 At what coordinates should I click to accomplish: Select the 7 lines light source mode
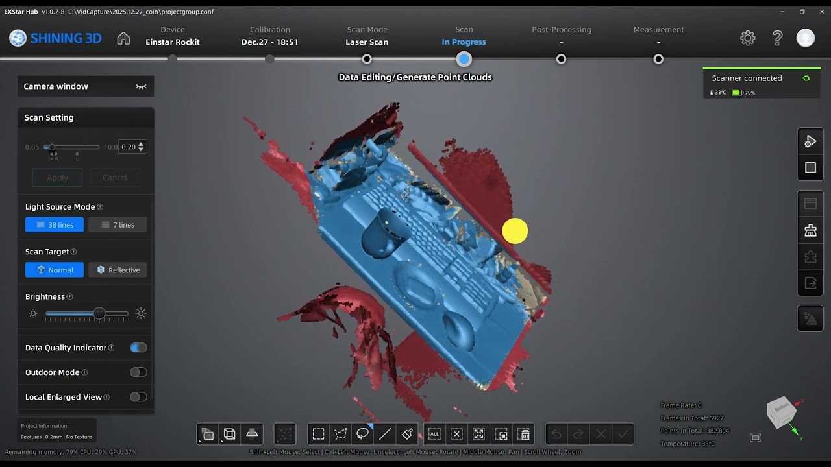pyautogui.click(x=118, y=225)
